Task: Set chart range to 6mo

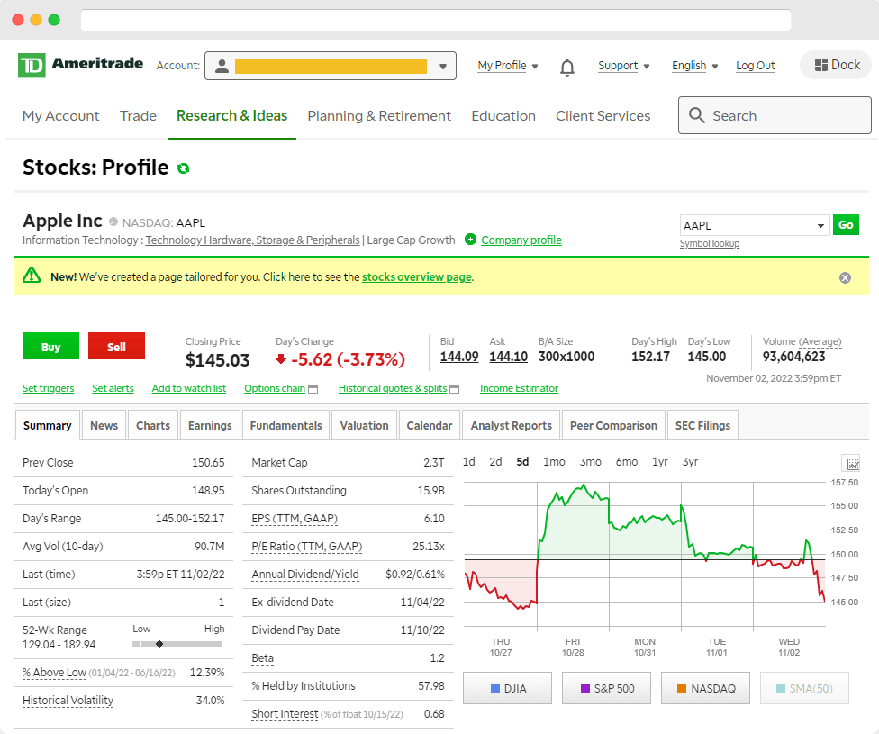Action: click(627, 461)
